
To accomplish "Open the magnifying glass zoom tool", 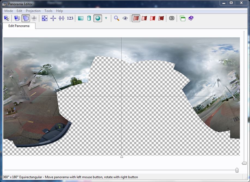I will (117, 18).
